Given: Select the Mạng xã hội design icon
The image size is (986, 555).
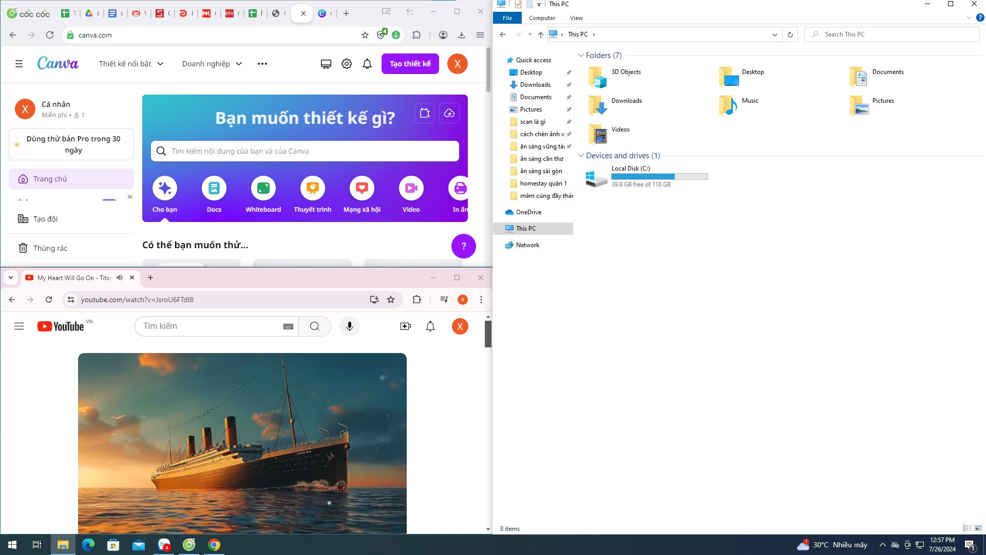Looking at the screenshot, I should click(362, 188).
